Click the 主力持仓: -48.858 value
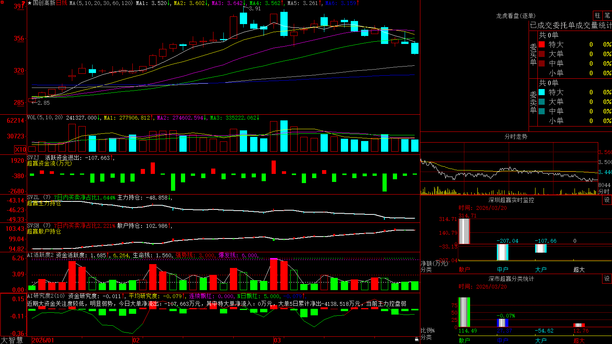Screen dimensions: 612x344 [x=142, y=198]
